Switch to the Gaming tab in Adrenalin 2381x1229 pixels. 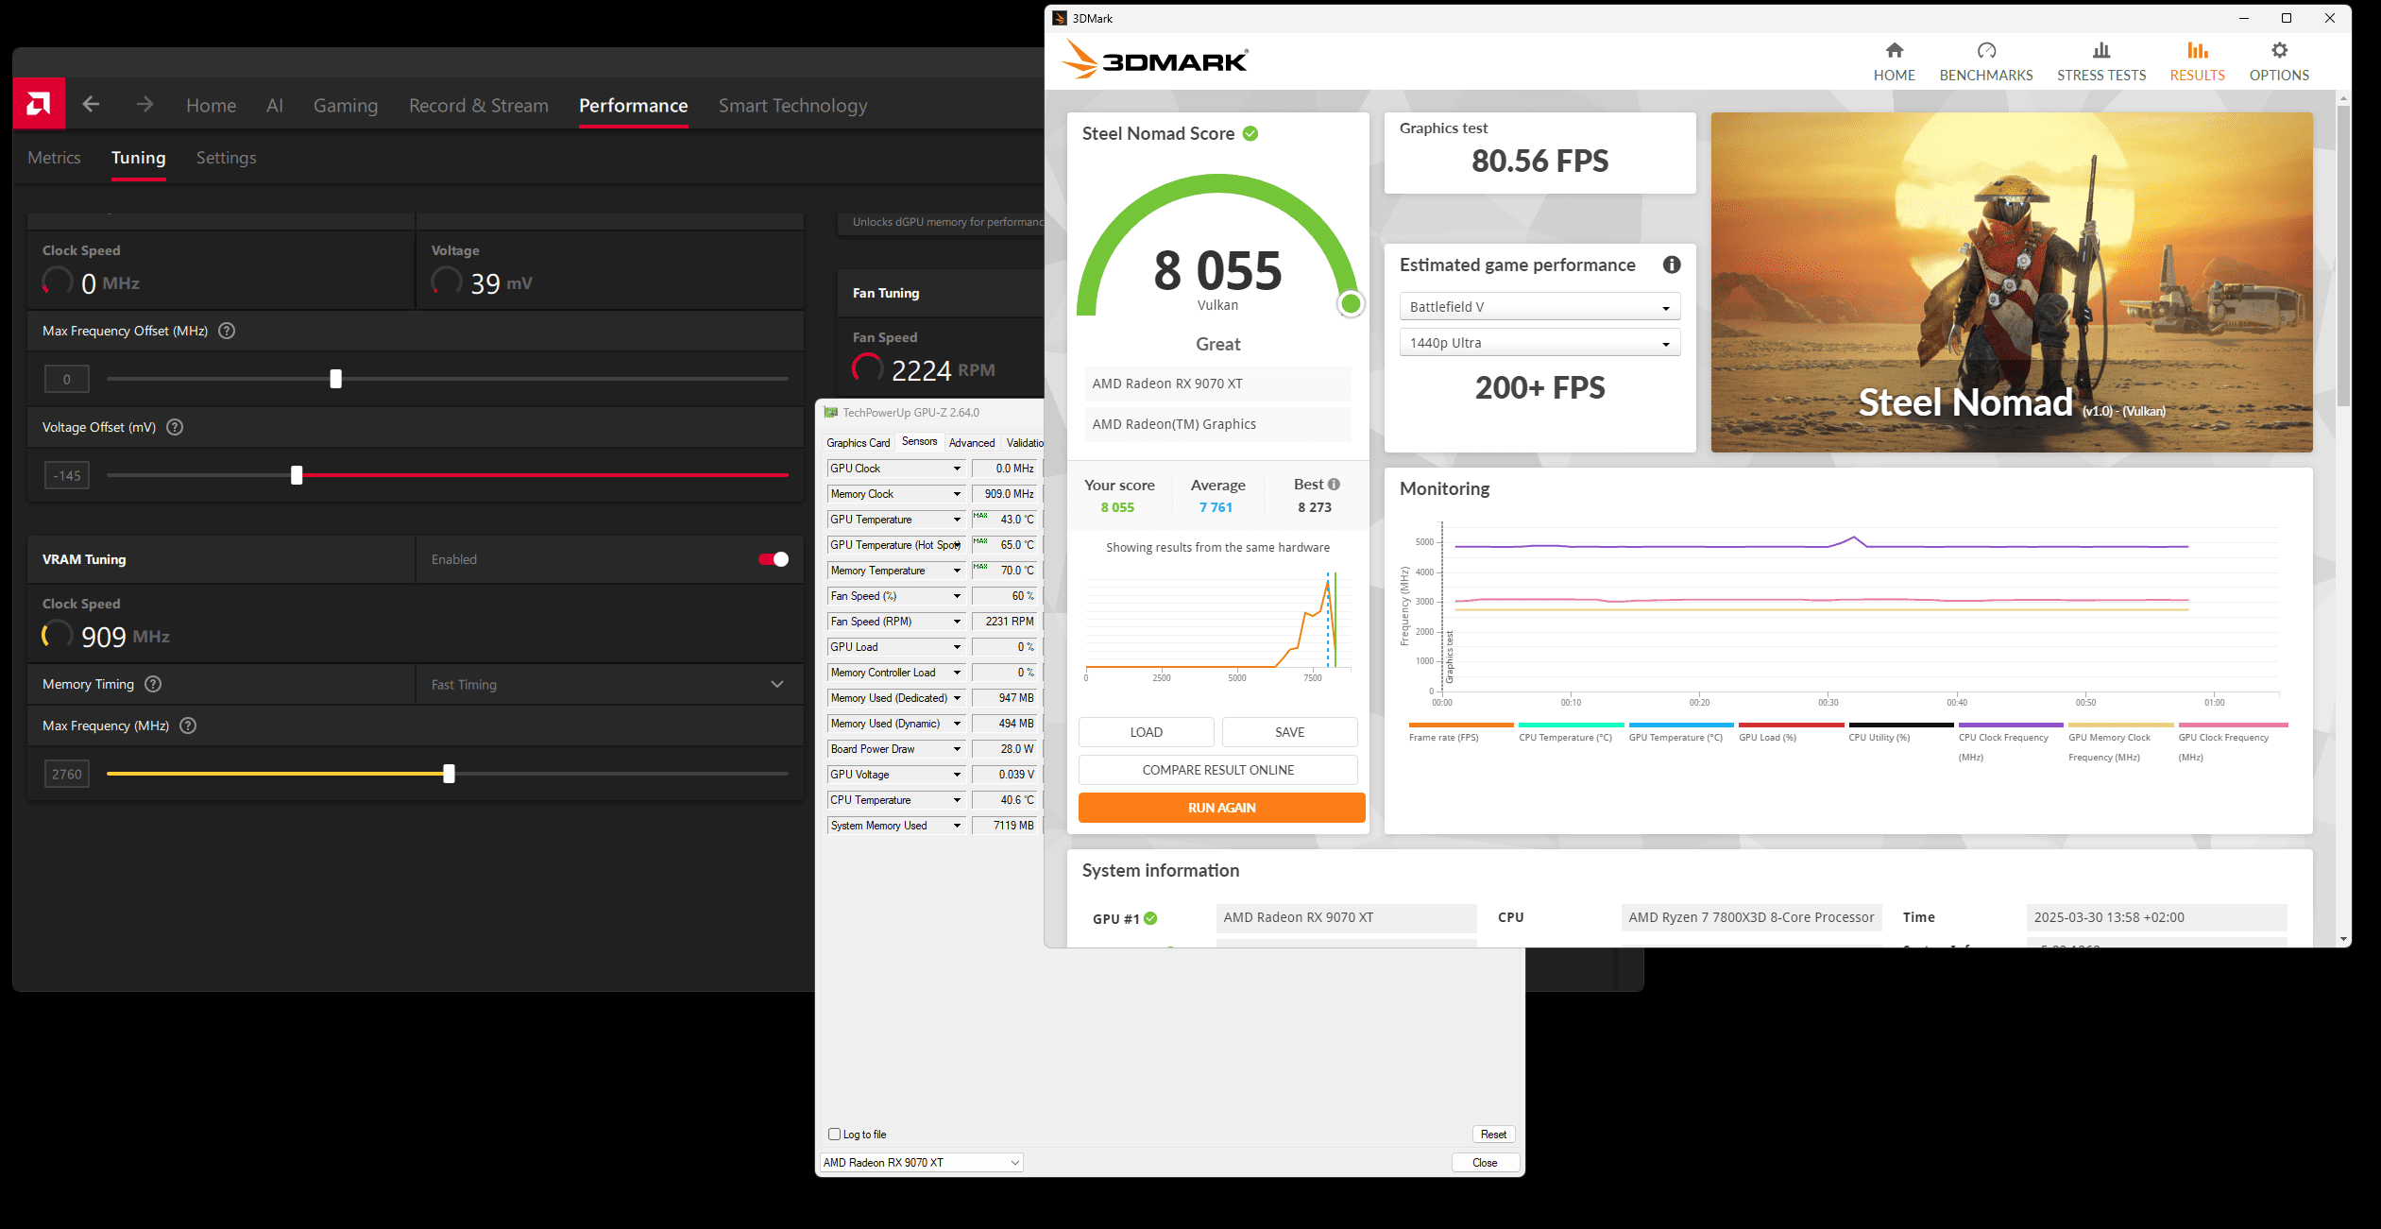coord(346,105)
